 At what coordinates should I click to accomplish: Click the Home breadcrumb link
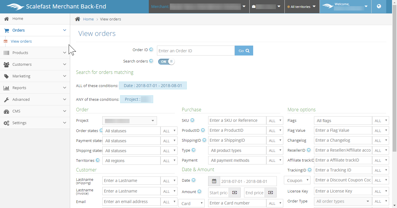point(88,19)
